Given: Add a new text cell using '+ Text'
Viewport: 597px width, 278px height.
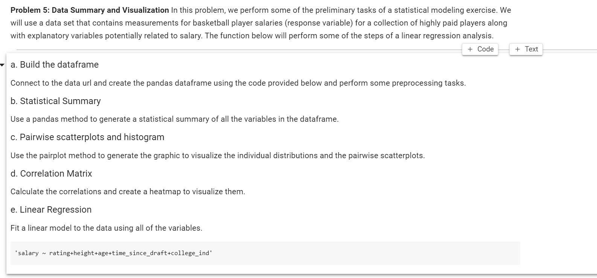Looking at the screenshot, I should tap(526, 49).
